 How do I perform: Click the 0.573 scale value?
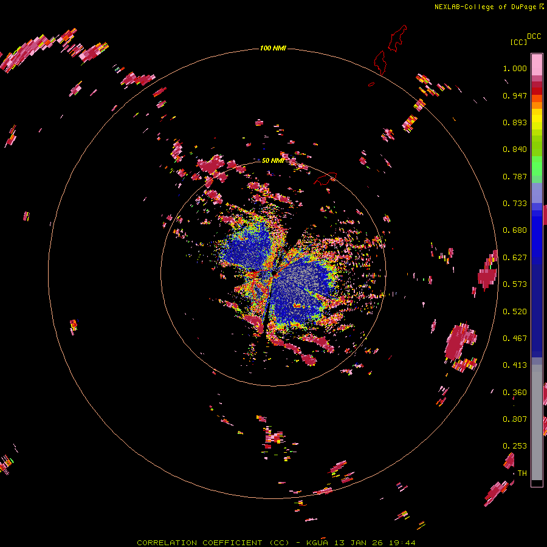click(x=515, y=284)
